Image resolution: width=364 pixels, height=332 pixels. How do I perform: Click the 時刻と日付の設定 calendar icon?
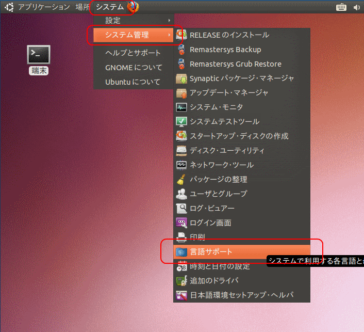coord(181,266)
